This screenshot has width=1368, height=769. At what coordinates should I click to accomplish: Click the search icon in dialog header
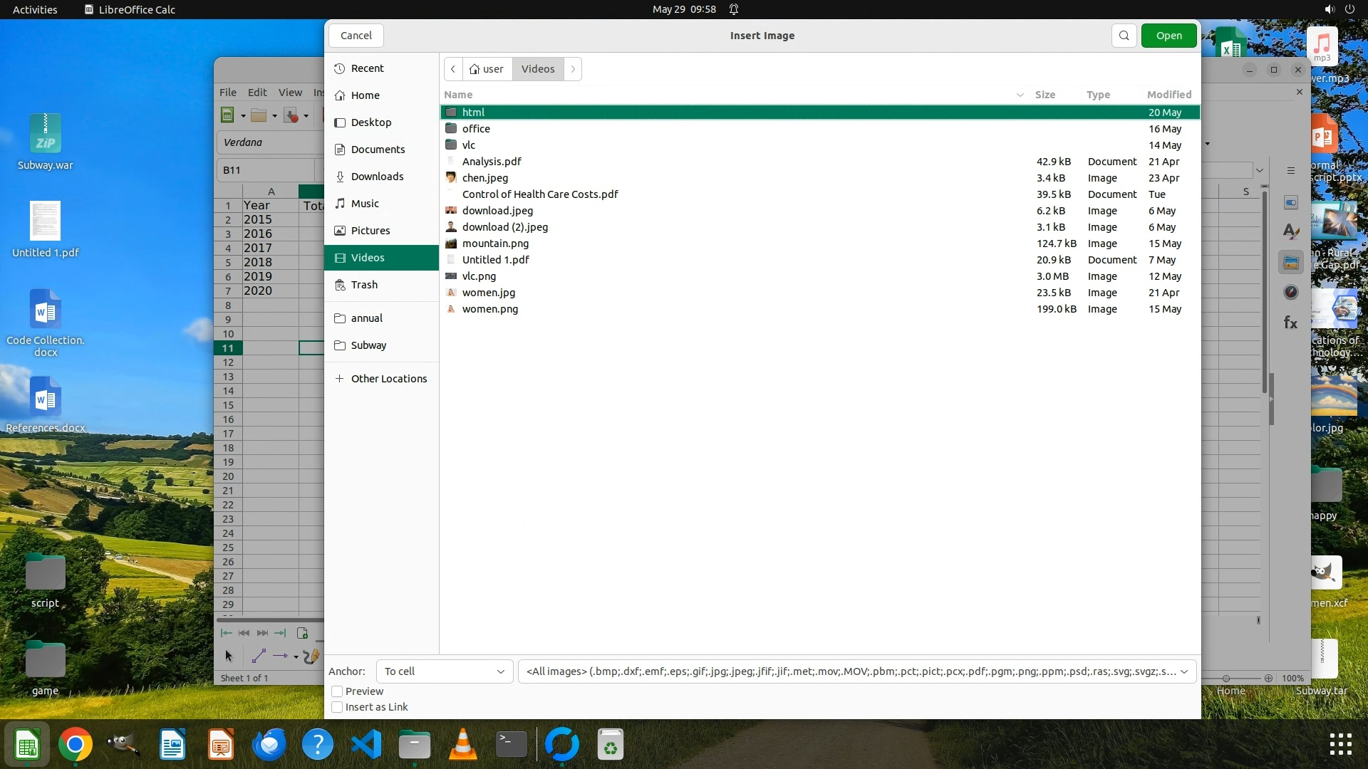pos(1124,36)
